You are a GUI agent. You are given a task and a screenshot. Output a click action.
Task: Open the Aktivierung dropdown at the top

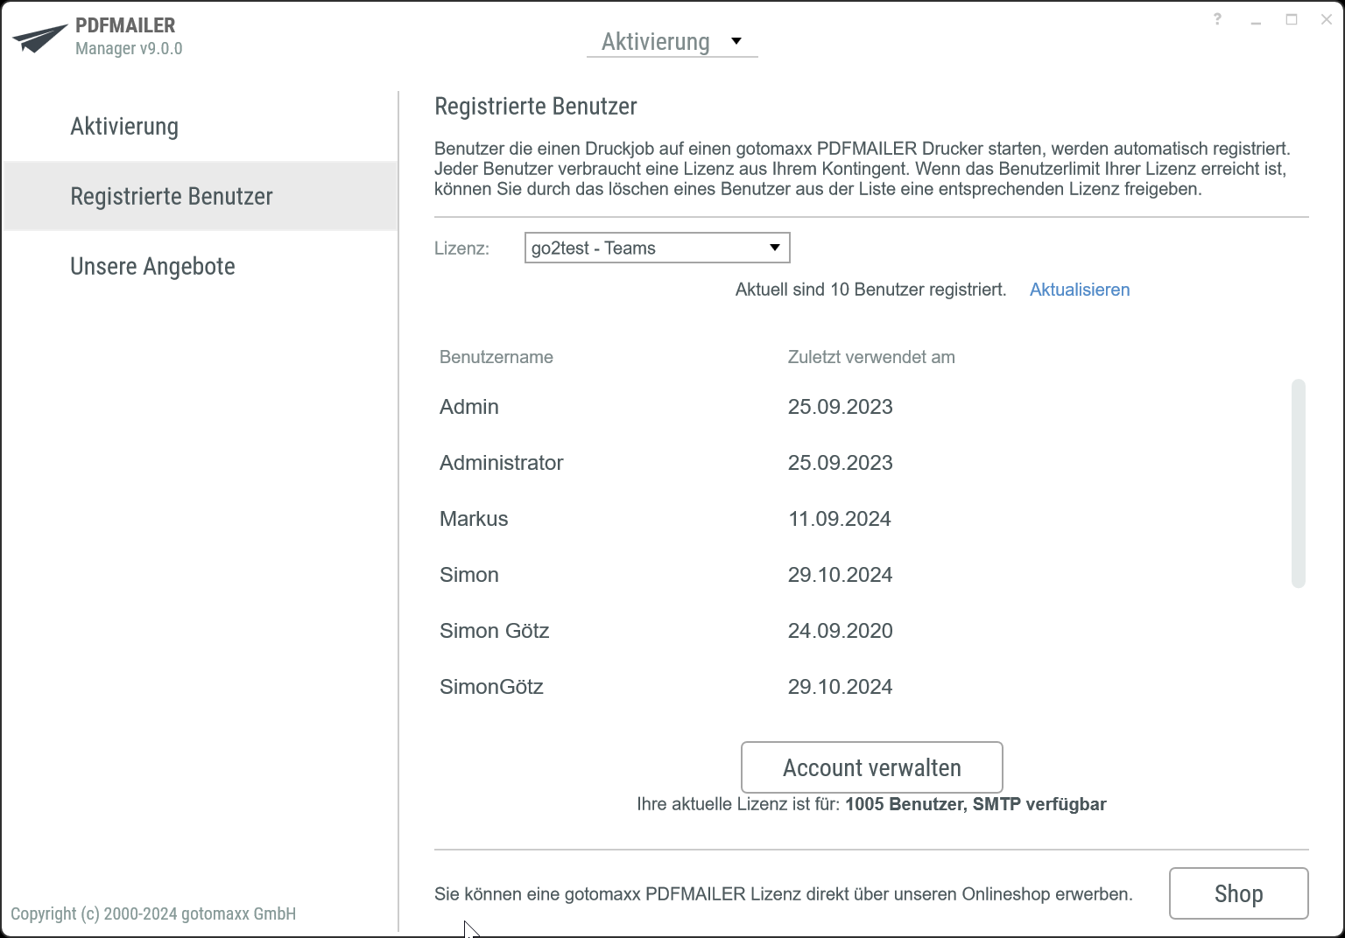click(672, 41)
